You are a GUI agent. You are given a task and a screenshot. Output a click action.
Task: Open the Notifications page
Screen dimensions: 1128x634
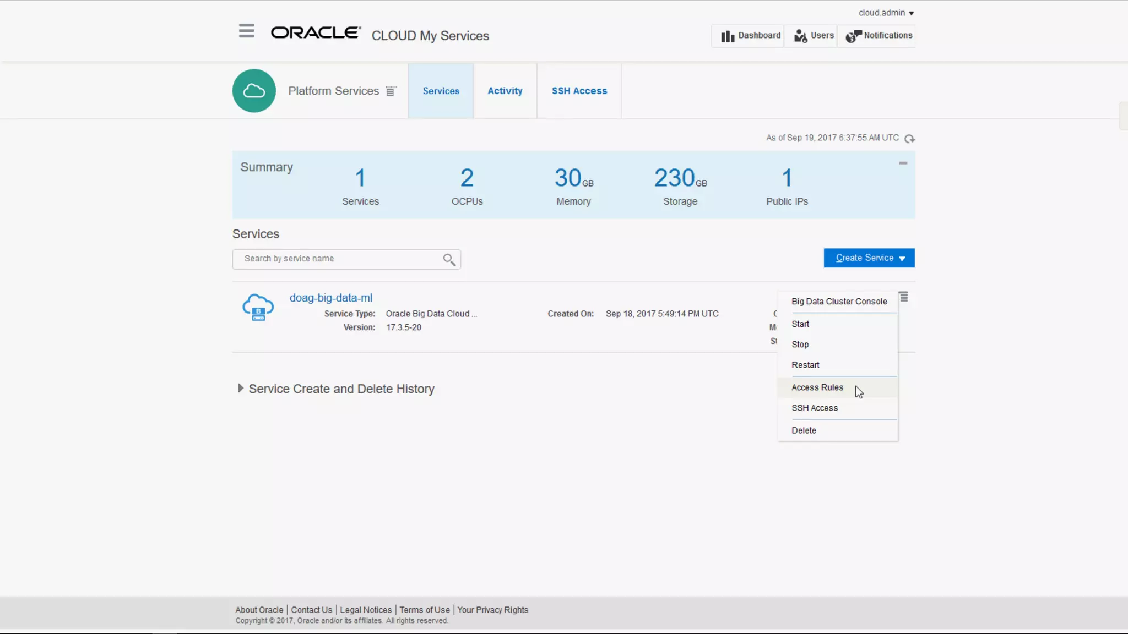pos(878,36)
